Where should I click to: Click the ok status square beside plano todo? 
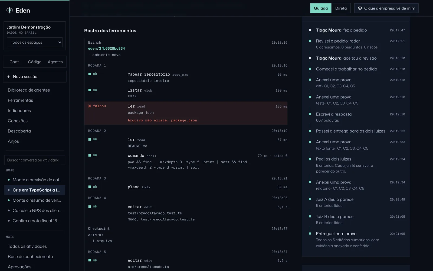coord(90,187)
